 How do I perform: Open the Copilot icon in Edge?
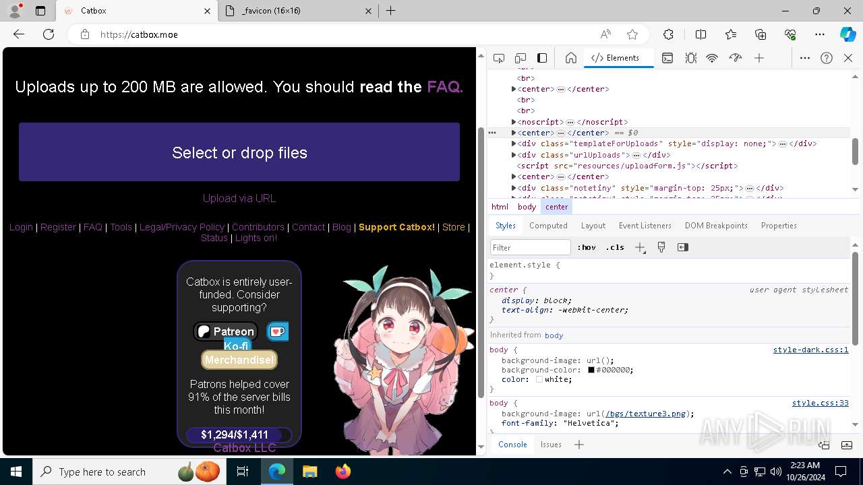pos(847,34)
